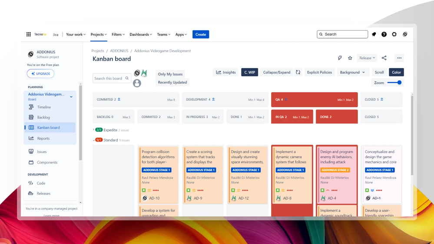This screenshot has width=434, height=244.
Task: Click the share board icon
Action: click(x=384, y=58)
